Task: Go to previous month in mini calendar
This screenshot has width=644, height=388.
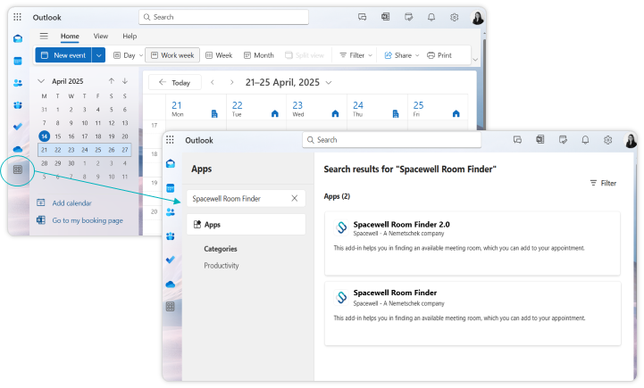Action: (x=112, y=81)
